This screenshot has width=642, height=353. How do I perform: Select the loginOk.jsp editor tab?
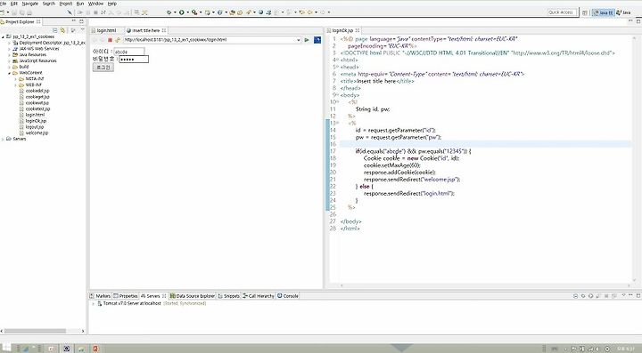pyautogui.click(x=342, y=30)
